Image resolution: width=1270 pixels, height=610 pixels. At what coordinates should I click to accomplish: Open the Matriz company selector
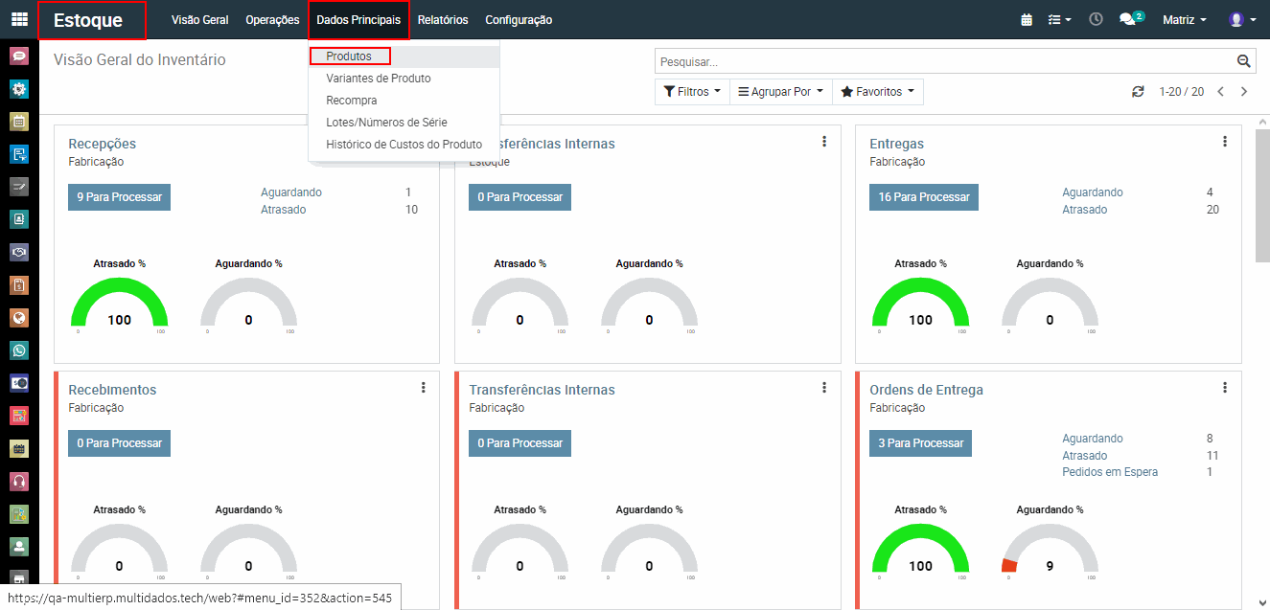pyautogui.click(x=1184, y=19)
